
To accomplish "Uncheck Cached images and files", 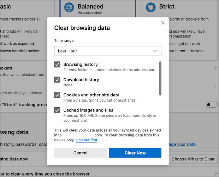I will 57,110.
